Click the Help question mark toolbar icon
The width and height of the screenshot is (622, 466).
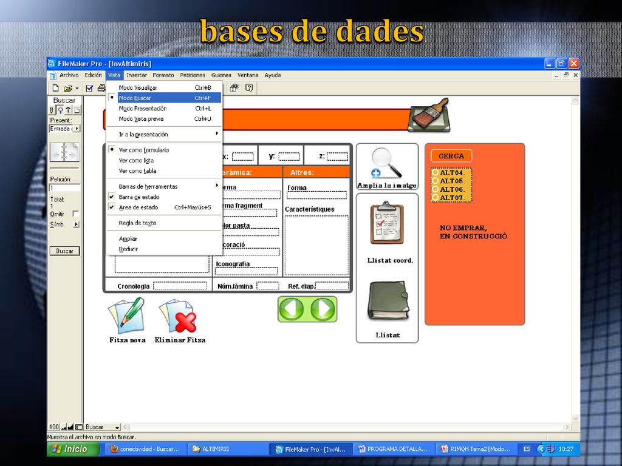pyautogui.click(x=249, y=88)
